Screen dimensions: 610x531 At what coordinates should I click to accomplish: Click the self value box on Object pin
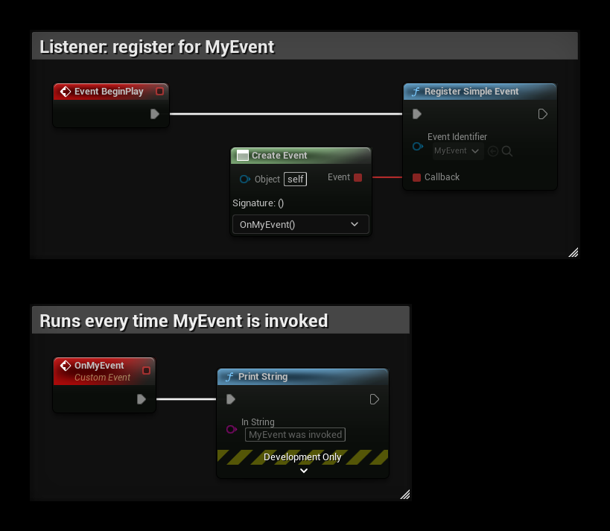[x=295, y=179]
